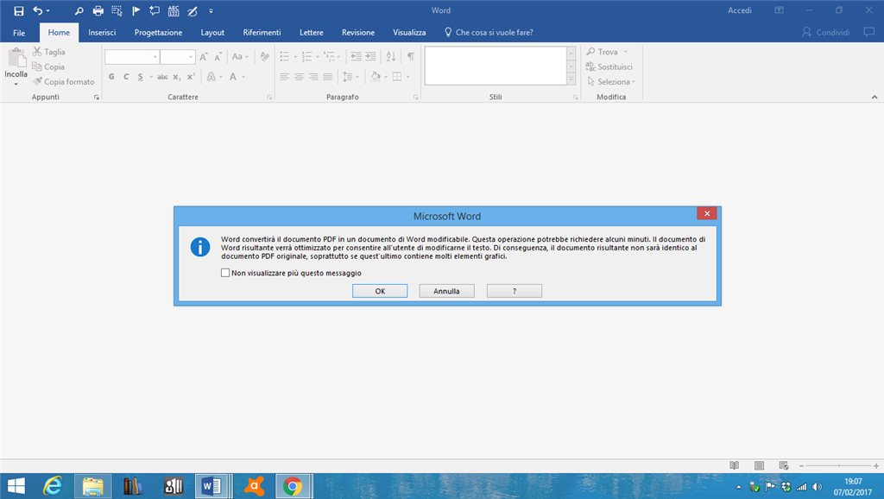Open the File menu tab

pyautogui.click(x=19, y=33)
